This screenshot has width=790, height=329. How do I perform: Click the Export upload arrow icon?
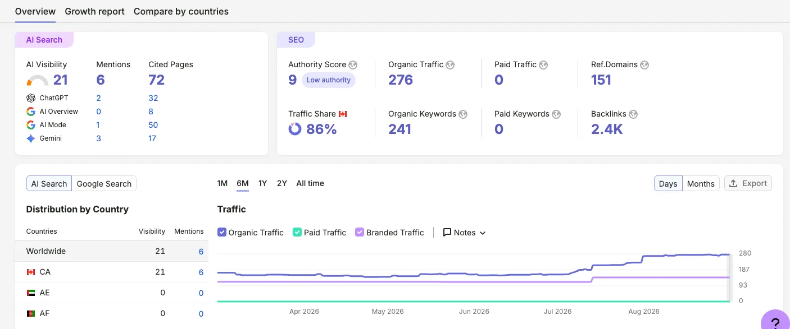[733, 183]
